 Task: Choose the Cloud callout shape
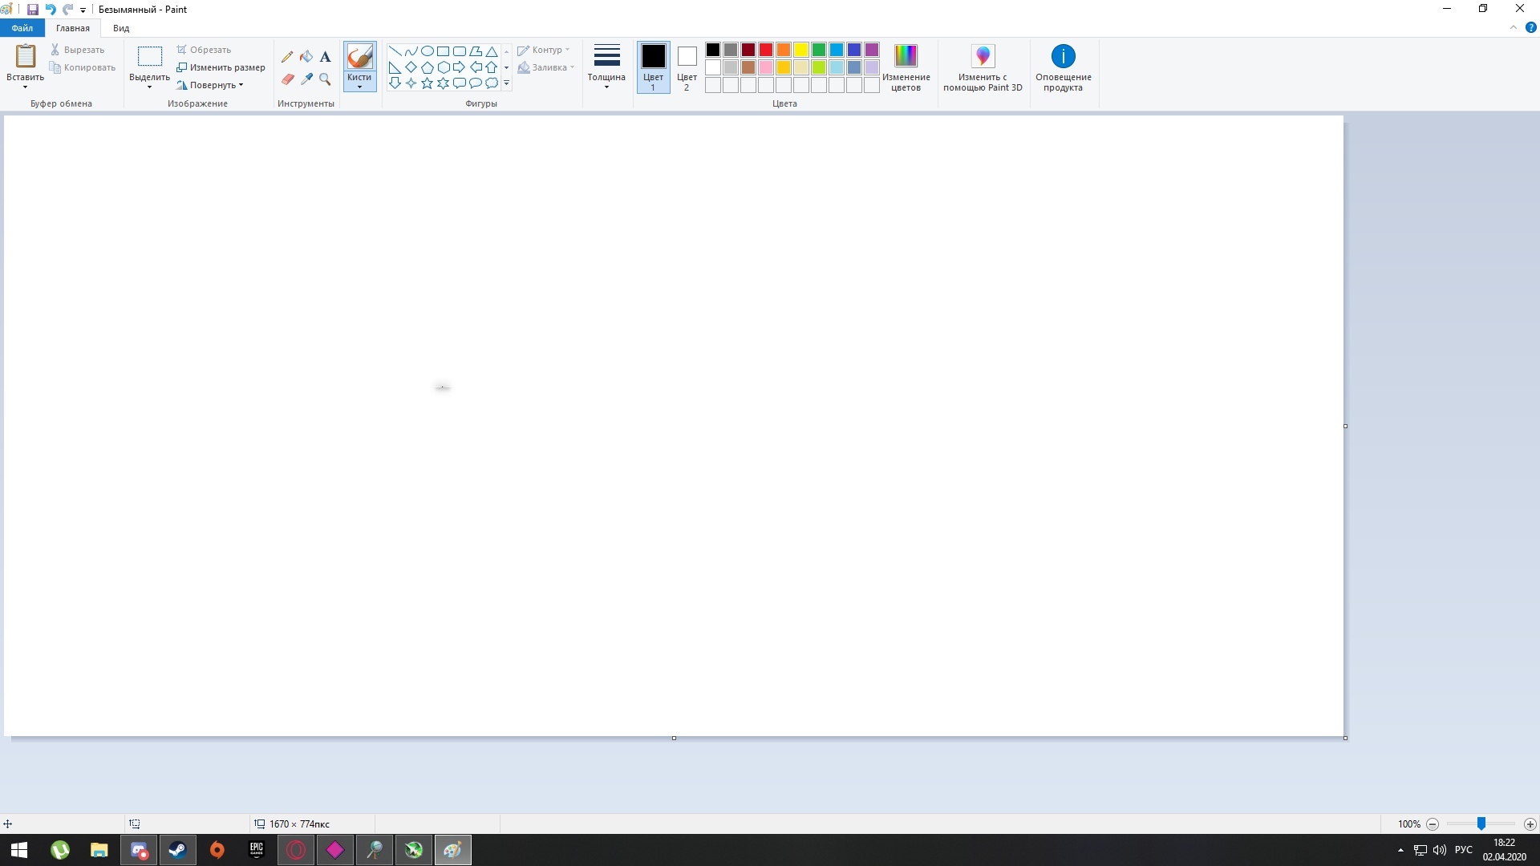point(492,83)
